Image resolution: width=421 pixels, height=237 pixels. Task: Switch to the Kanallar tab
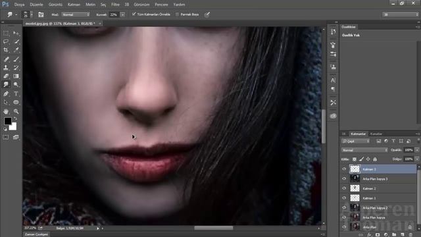tap(376, 134)
